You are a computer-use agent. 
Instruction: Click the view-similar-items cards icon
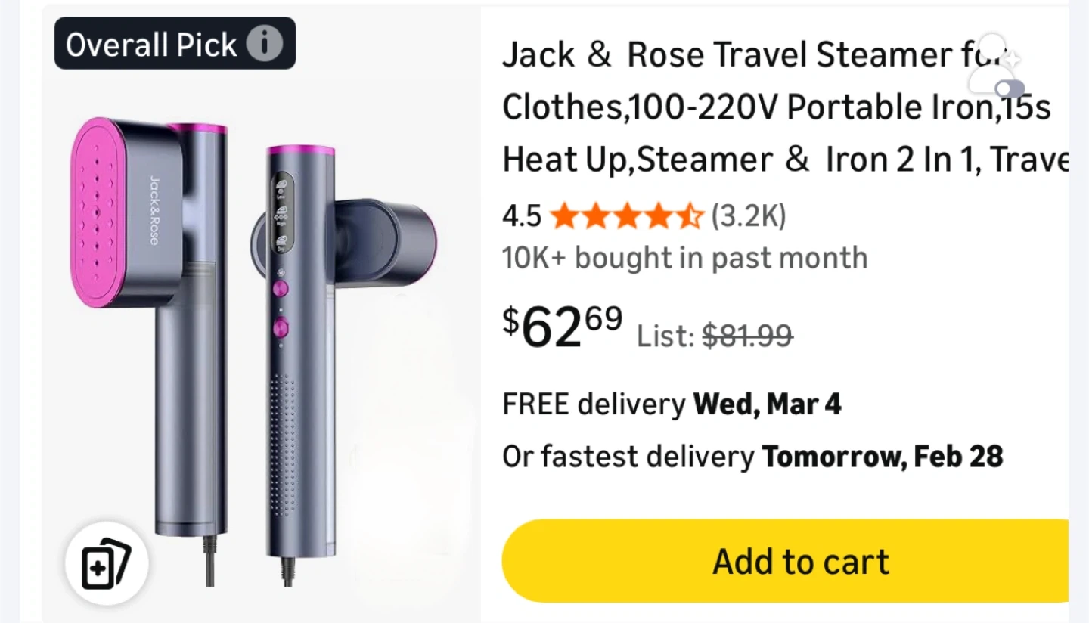coord(106,565)
